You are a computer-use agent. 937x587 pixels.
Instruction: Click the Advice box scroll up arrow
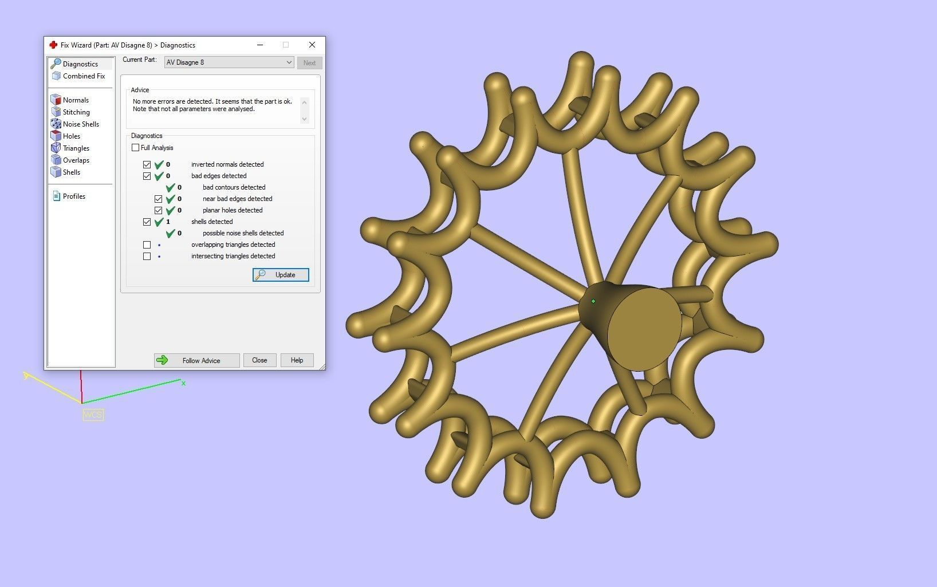305,103
